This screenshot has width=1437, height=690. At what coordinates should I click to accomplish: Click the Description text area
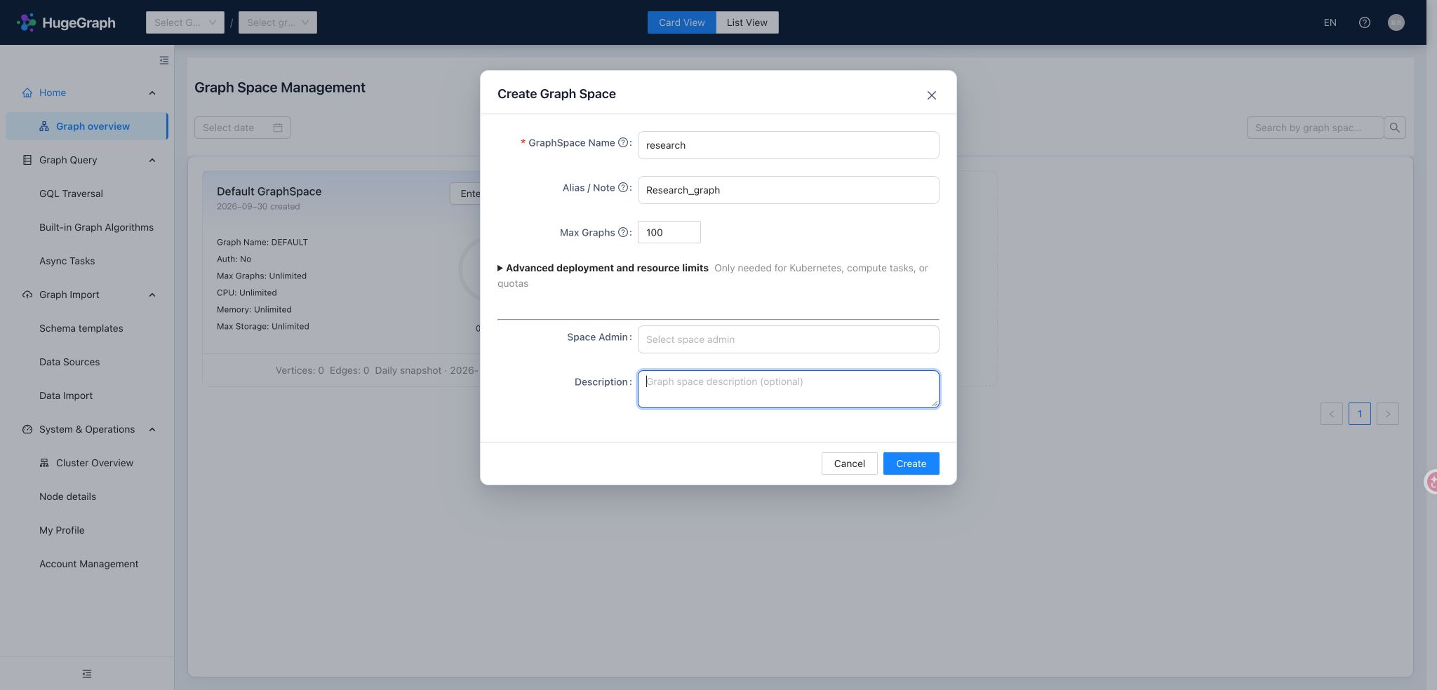click(788, 389)
